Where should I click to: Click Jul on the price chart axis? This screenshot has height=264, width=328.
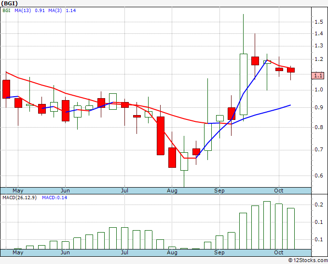coord(124,191)
